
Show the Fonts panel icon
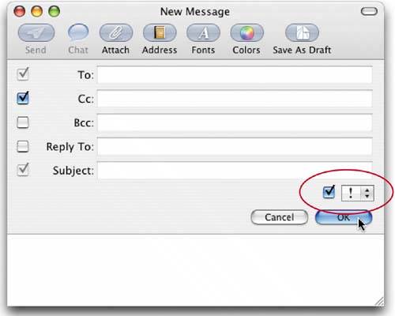[203, 33]
